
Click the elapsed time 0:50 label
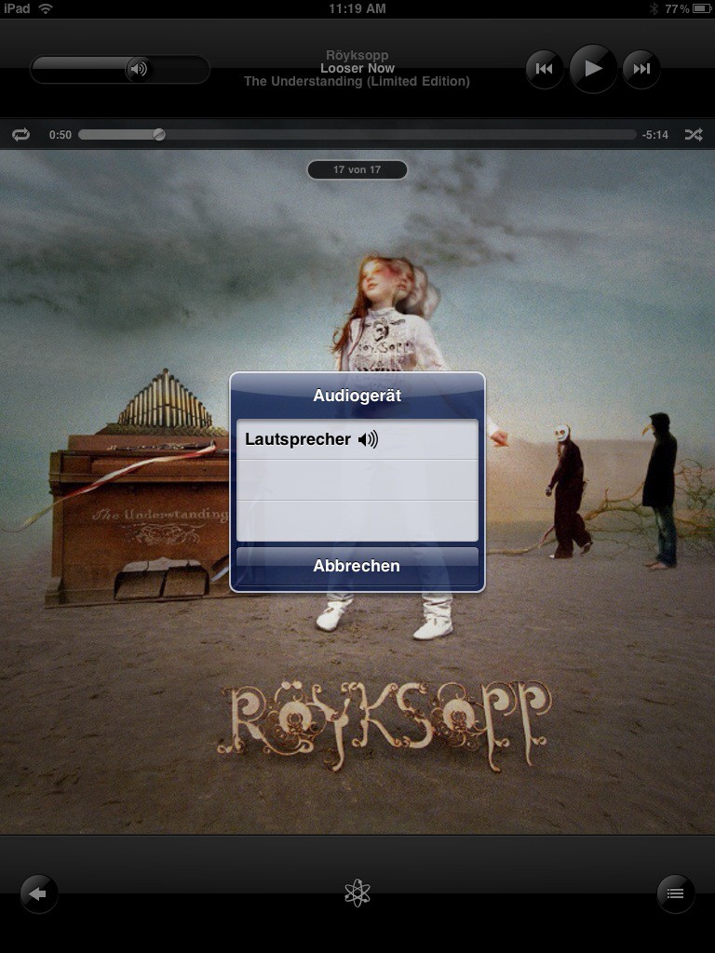pos(60,135)
